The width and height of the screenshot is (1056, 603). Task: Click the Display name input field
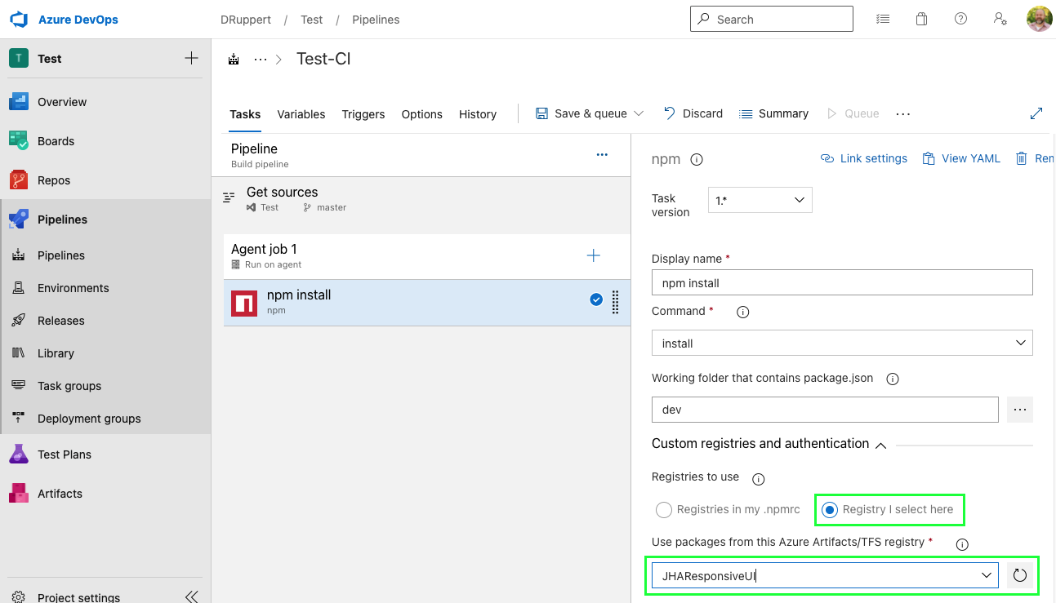tap(841, 283)
